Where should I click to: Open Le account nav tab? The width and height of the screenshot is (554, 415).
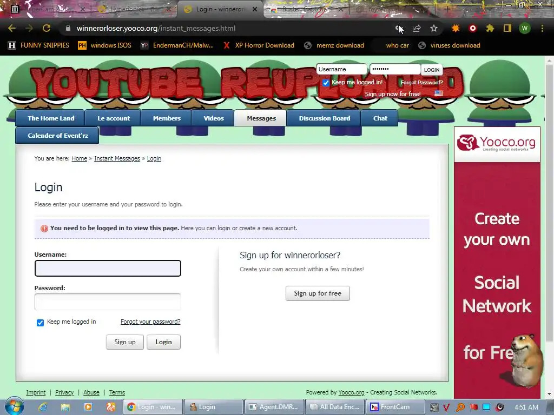[x=114, y=118]
